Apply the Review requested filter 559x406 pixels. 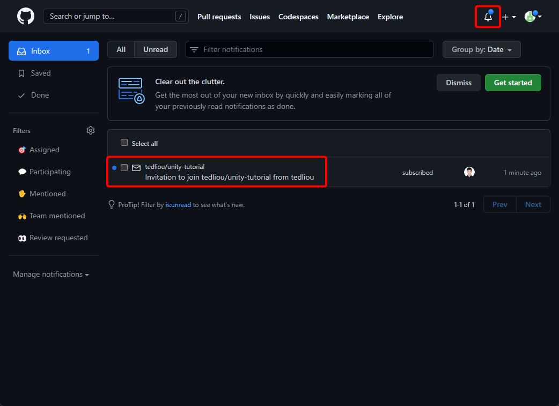tap(54, 238)
